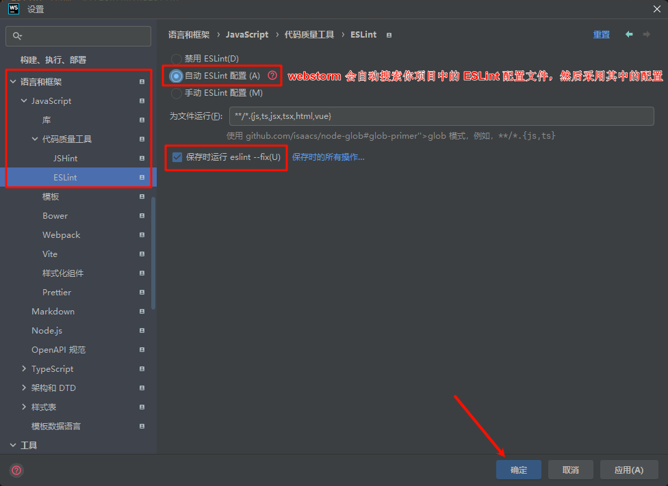The width and height of the screenshot is (668, 486).
Task: Click the forward navigation arrow top right
Action: click(x=646, y=34)
